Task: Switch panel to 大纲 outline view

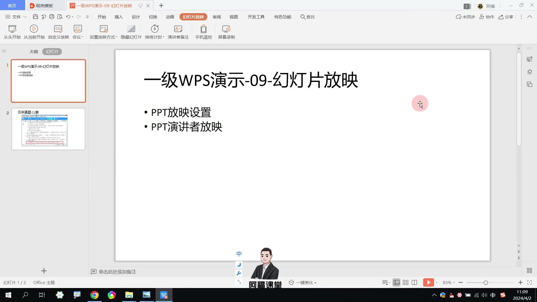Action: click(x=34, y=52)
